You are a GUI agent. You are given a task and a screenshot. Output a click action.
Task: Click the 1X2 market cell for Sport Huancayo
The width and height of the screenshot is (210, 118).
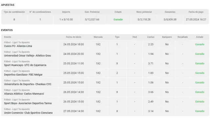click(x=98, y=63)
